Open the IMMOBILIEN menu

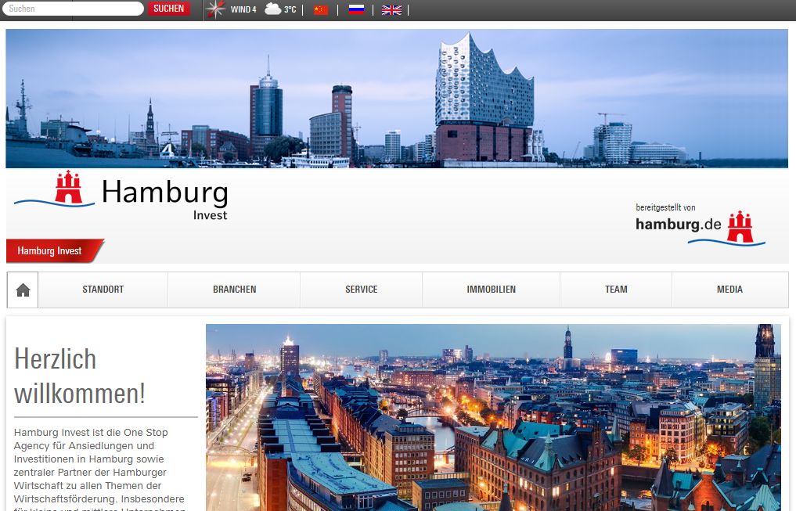click(492, 290)
